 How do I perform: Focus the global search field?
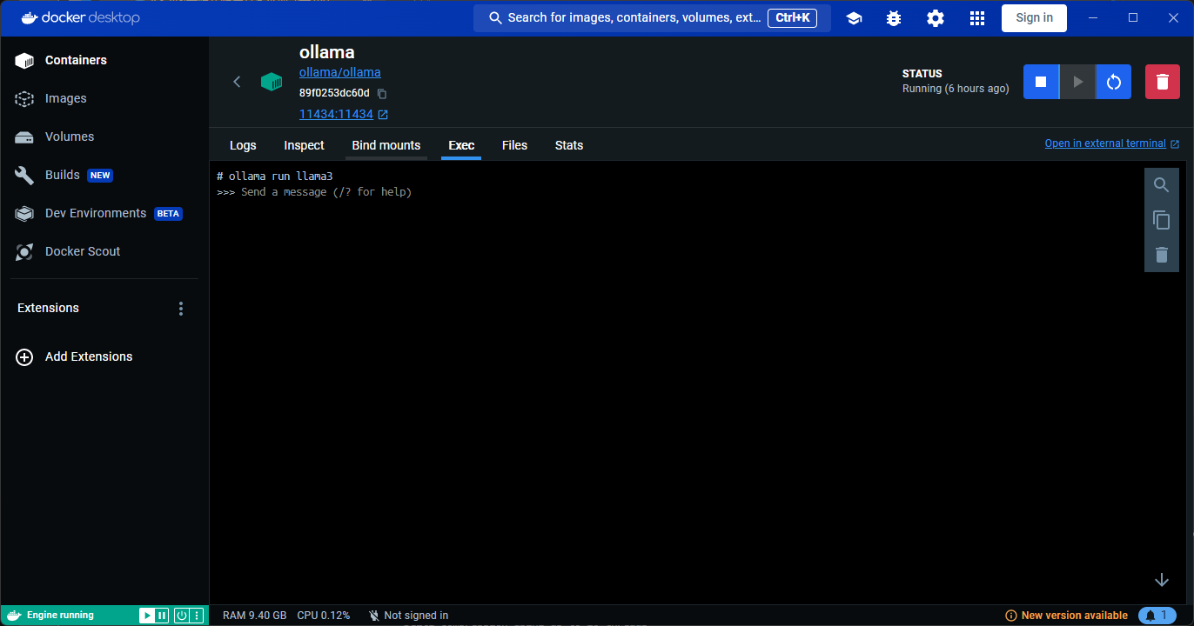pos(652,17)
